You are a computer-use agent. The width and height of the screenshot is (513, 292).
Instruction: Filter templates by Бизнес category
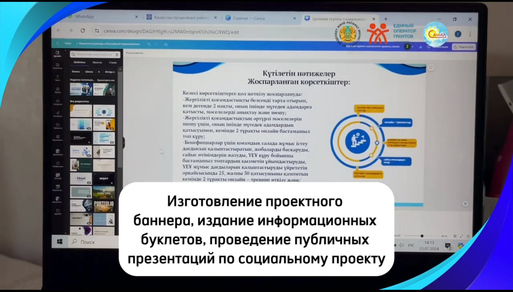tap(76, 72)
